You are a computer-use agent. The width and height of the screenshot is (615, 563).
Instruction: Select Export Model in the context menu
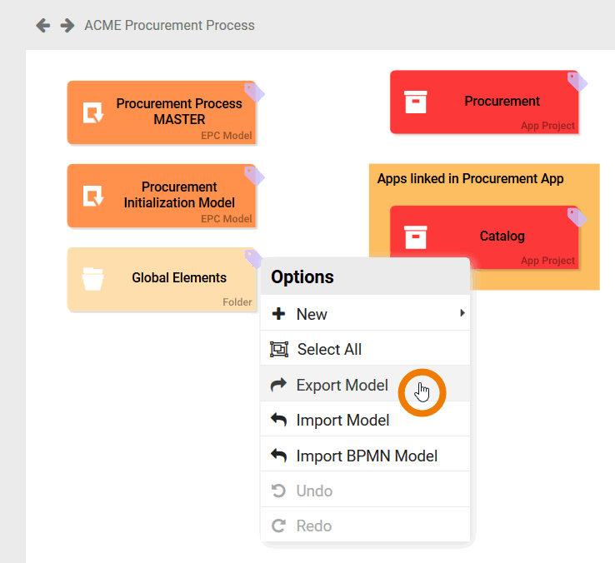342,385
